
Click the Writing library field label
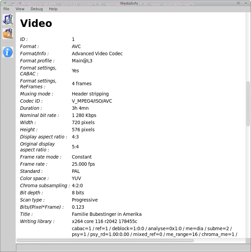[x=37, y=221]
